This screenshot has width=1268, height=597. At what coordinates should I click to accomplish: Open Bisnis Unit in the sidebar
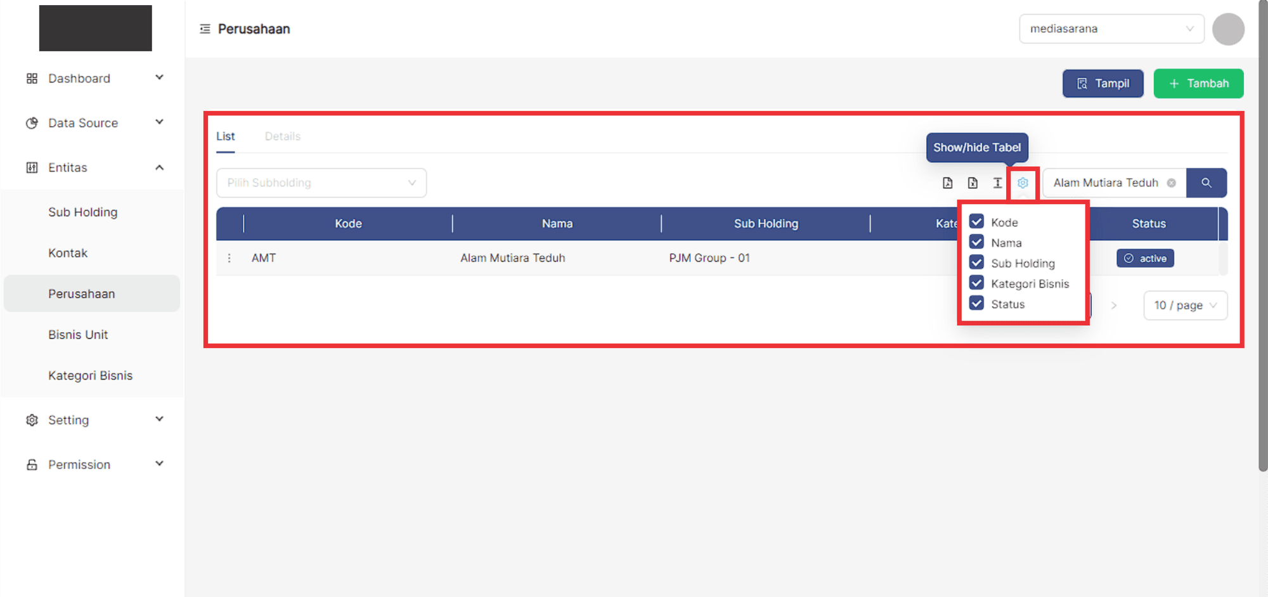pos(78,335)
